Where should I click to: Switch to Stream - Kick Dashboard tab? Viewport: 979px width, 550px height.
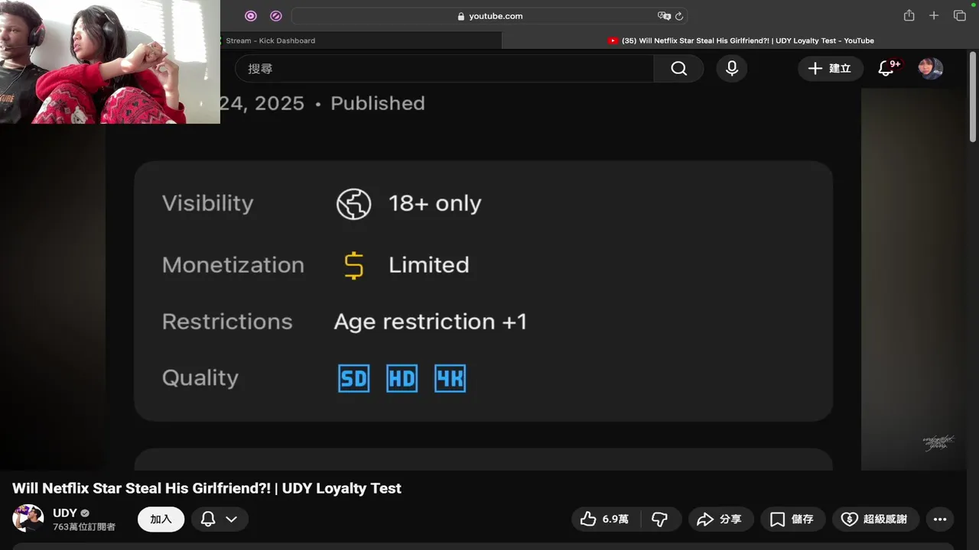pos(271,40)
